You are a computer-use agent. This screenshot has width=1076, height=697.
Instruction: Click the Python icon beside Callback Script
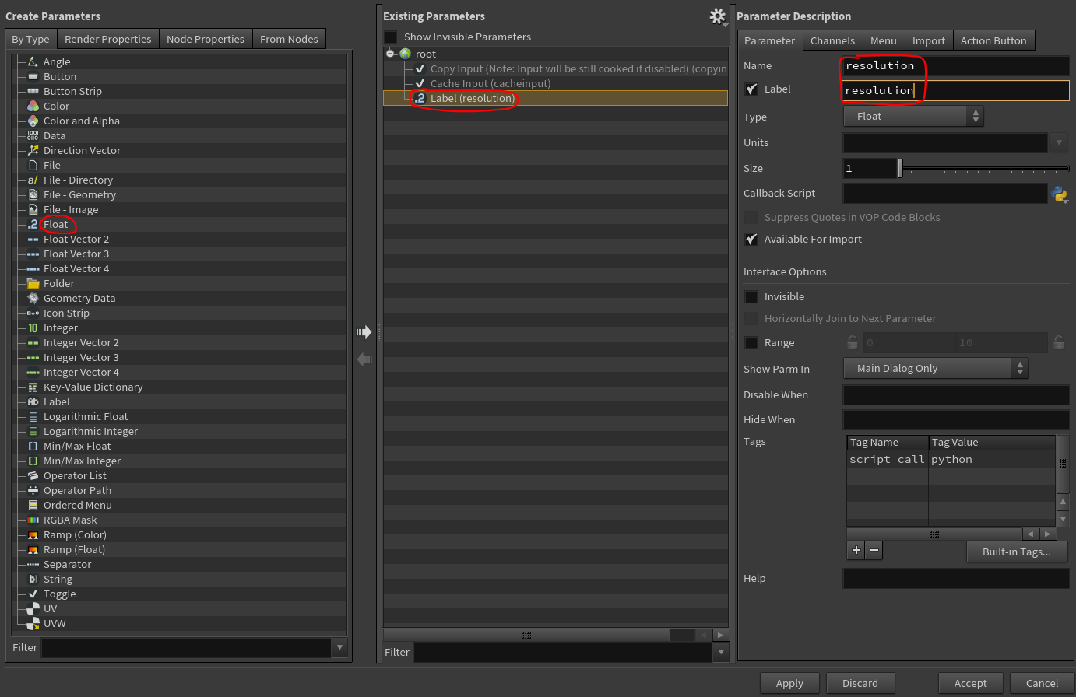click(x=1060, y=195)
